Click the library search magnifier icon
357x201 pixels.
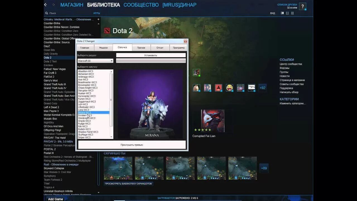pos(46,13)
